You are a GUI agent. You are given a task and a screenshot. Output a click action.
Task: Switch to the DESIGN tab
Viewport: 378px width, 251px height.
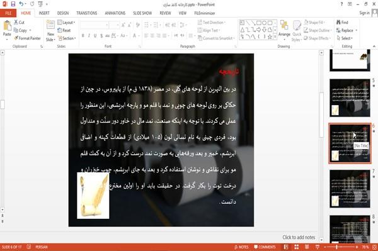(63, 13)
